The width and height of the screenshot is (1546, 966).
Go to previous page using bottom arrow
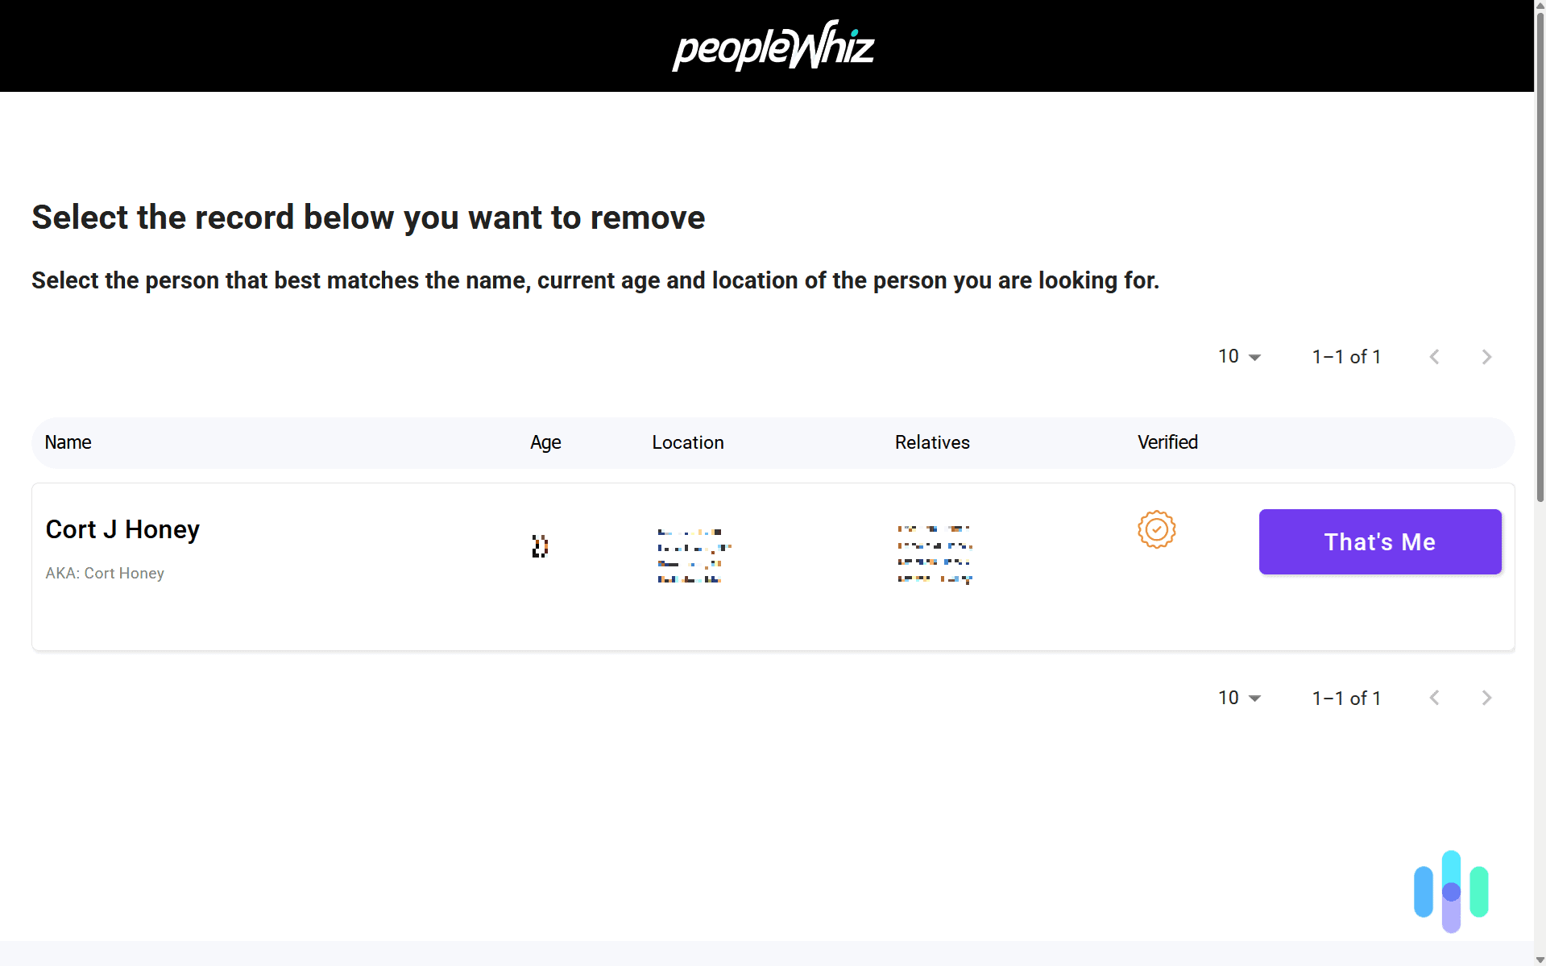point(1434,698)
